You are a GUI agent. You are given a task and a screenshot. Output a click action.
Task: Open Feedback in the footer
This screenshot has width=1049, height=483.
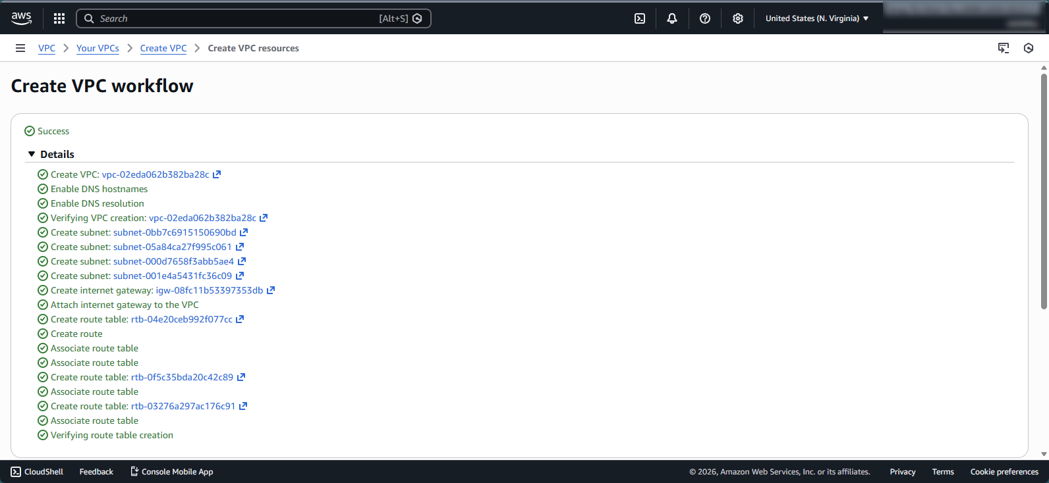(x=96, y=472)
